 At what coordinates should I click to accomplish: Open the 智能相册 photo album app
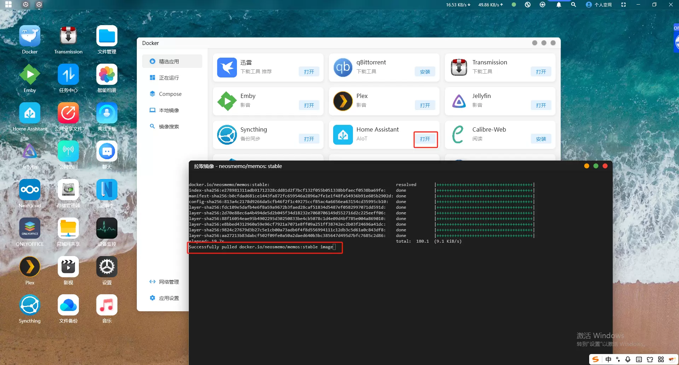(107, 75)
